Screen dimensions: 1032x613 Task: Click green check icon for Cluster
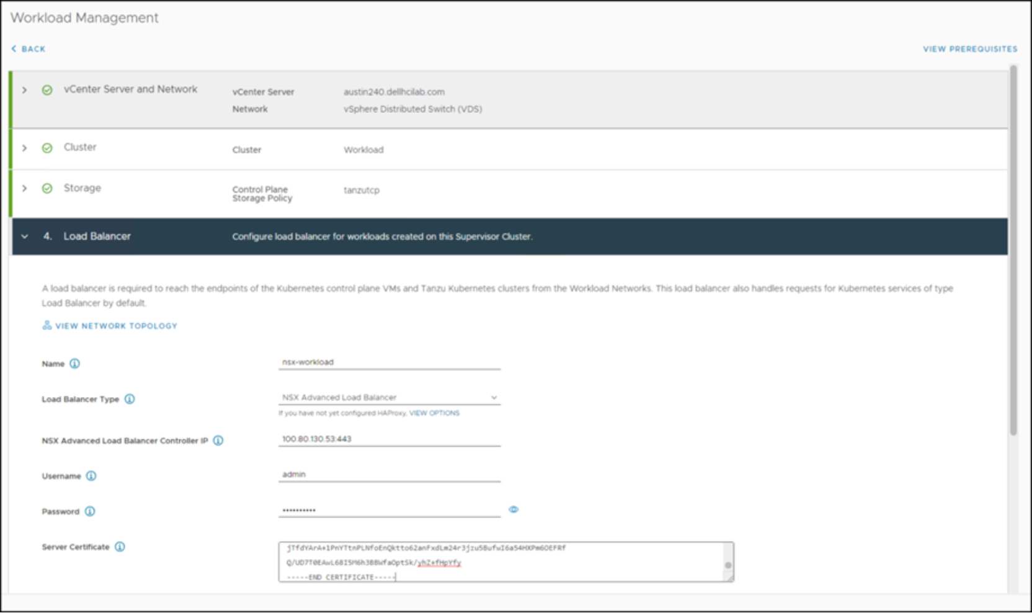point(47,148)
